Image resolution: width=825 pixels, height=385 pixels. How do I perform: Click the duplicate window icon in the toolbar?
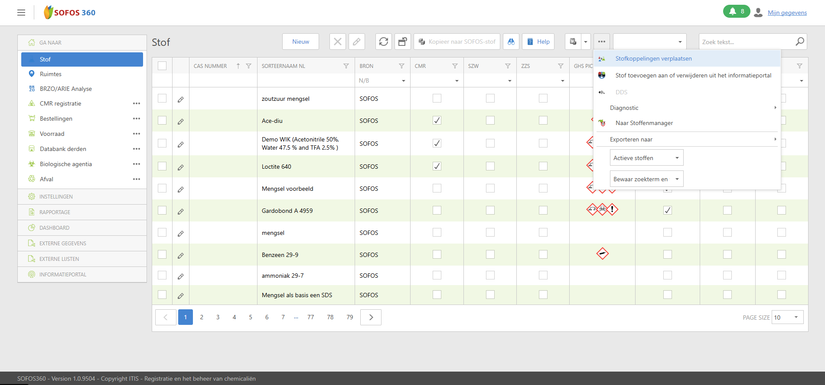click(403, 42)
